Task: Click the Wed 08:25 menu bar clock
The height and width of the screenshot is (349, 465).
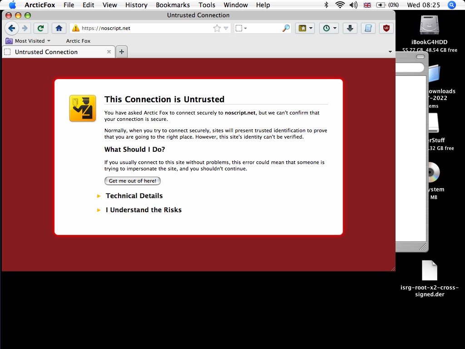Action: click(x=424, y=5)
